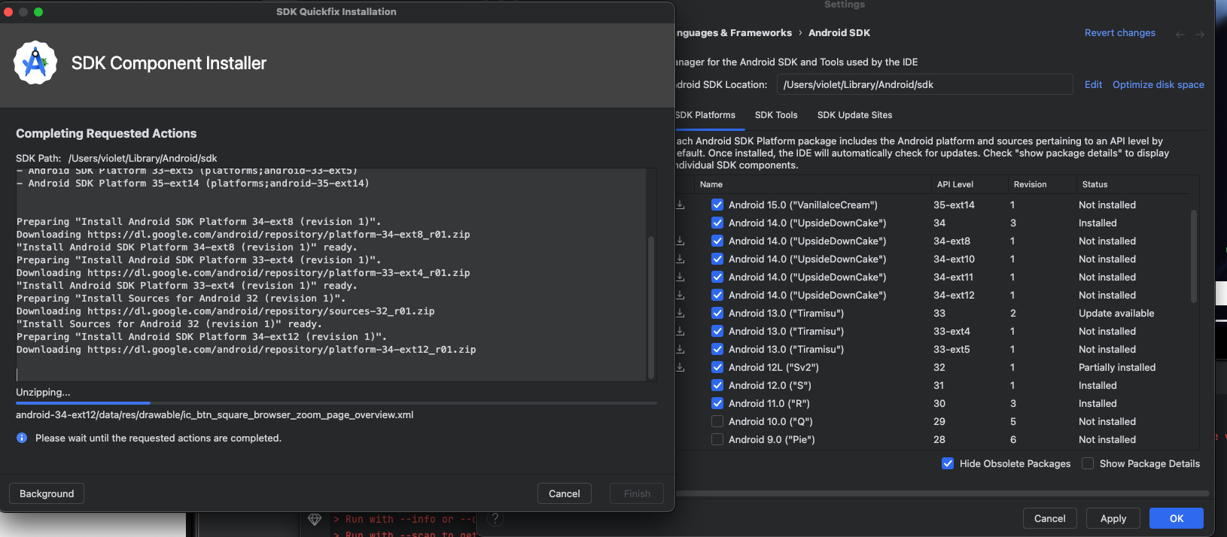Click the blue info icon beside wait message
Screen dimensions: 1227x537
22,438
